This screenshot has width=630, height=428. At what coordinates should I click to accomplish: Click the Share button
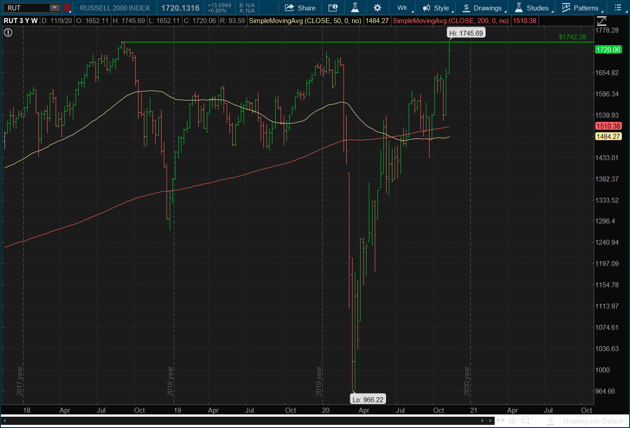300,8
